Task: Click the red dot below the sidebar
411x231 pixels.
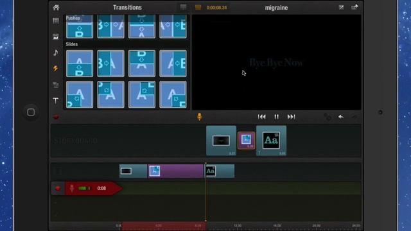Action: (x=56, y=117)
